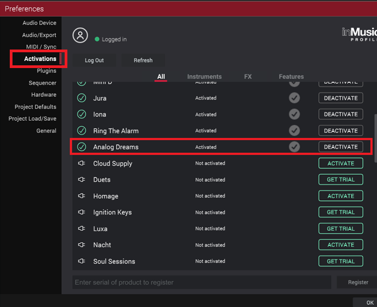Get trial for Ignition Keys
377x307 pixels.
point(341,212)
